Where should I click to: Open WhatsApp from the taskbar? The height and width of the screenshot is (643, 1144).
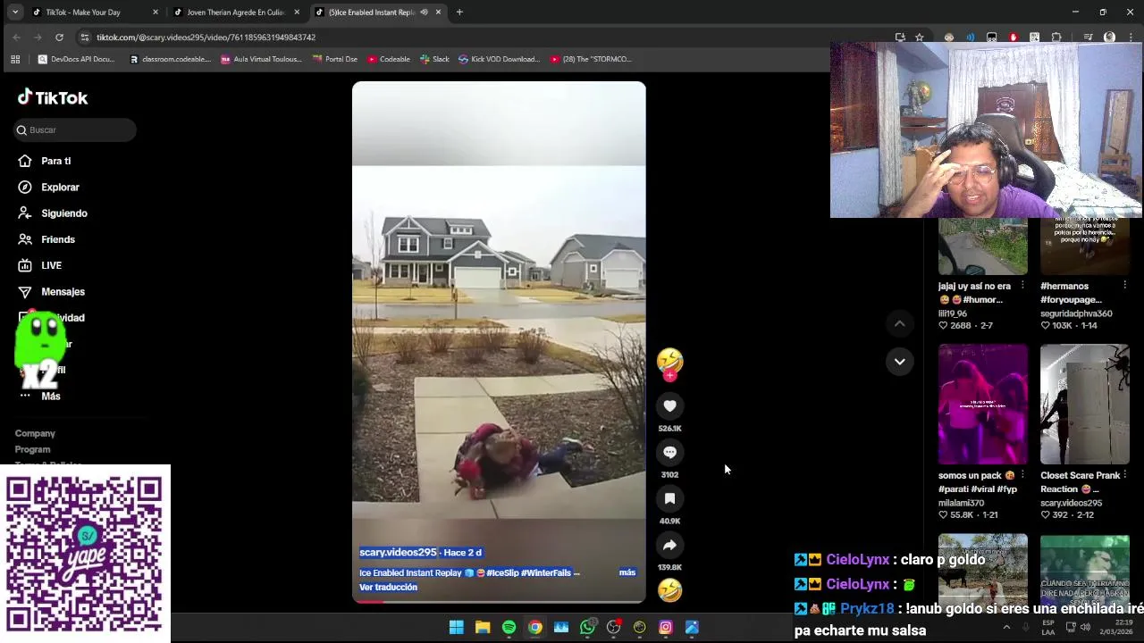pyautogui.click(x=587, y=628)
